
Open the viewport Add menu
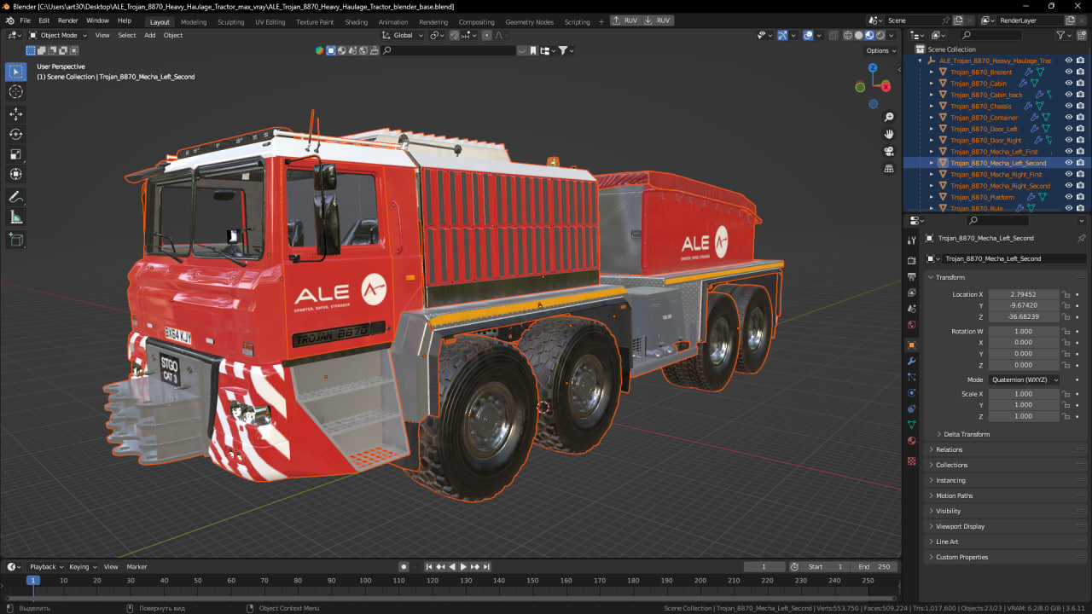click(x=150, y=35)
